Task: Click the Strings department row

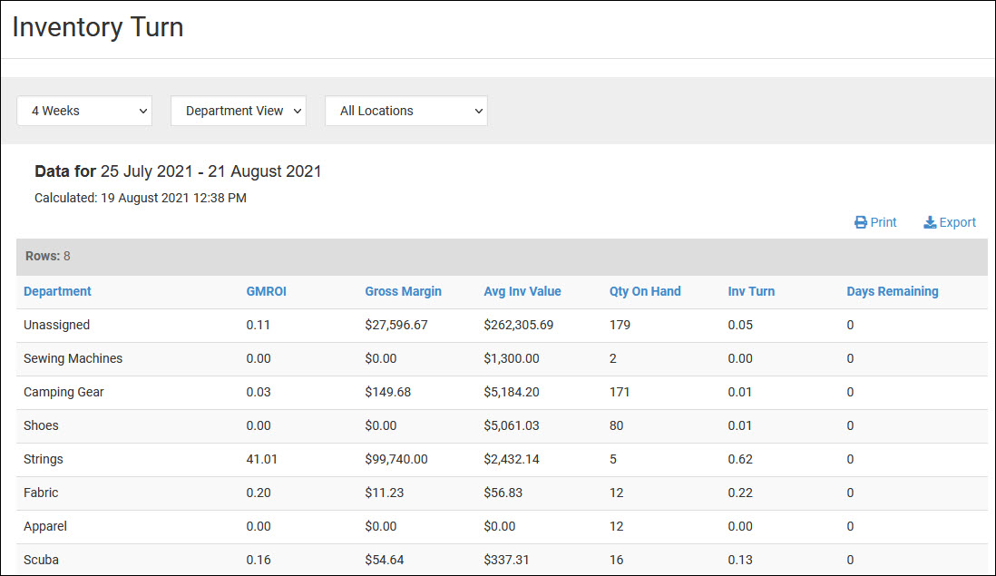Action: (x=44, y=459)
